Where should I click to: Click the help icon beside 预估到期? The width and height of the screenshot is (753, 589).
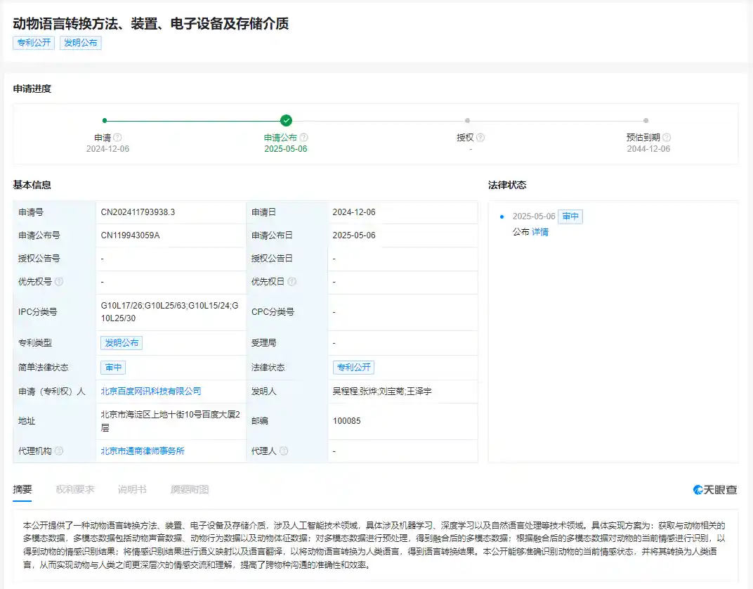[666, 138]
